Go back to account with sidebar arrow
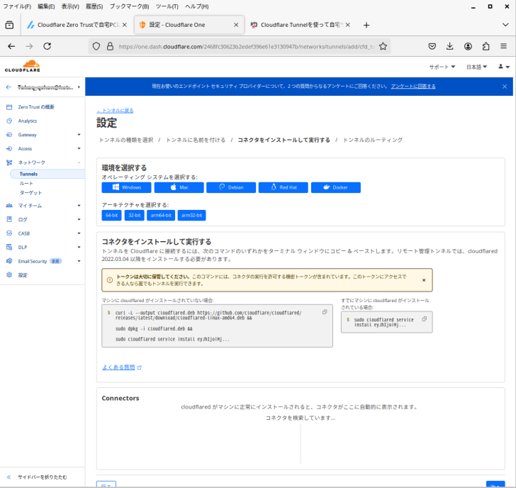The image size is (516, 488). (9, 87)
